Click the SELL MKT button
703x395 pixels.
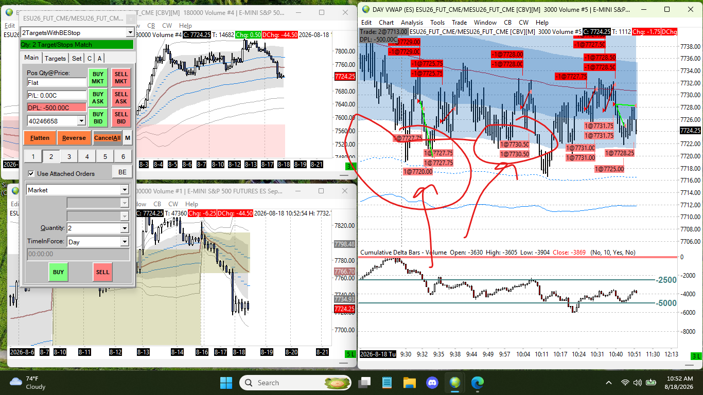coord(121,78)
